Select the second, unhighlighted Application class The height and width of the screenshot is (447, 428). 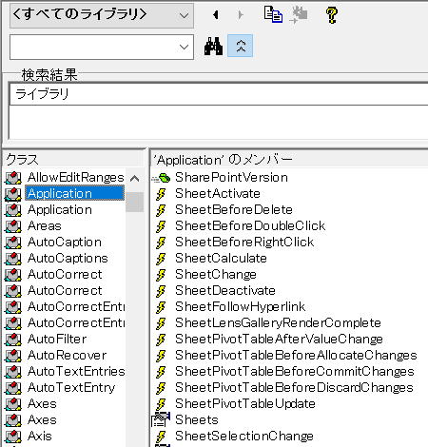point(60,209)
